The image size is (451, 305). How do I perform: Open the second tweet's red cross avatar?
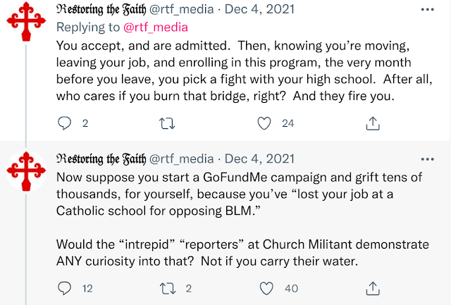(x=26, y=176)
